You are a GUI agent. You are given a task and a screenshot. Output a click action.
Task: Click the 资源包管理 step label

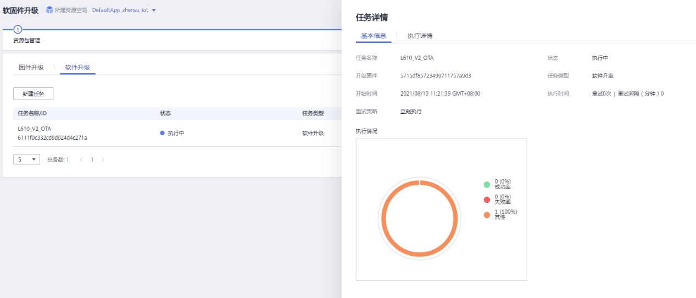(x=27, y=40)
